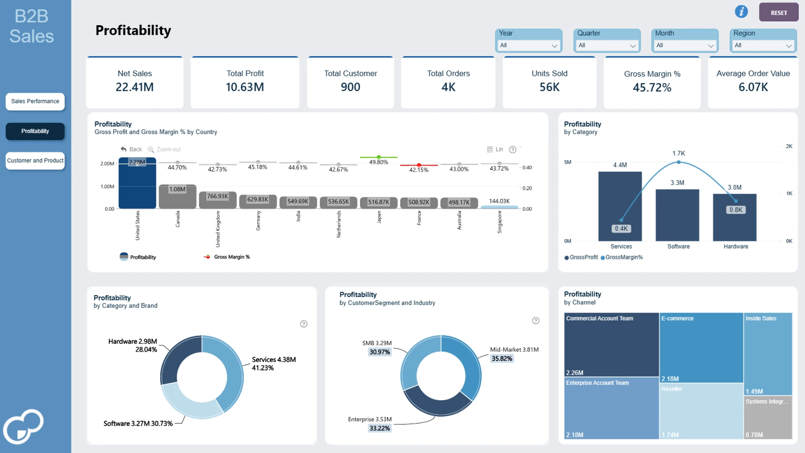Click the Germany bar 629.83K

pos(258,202)
